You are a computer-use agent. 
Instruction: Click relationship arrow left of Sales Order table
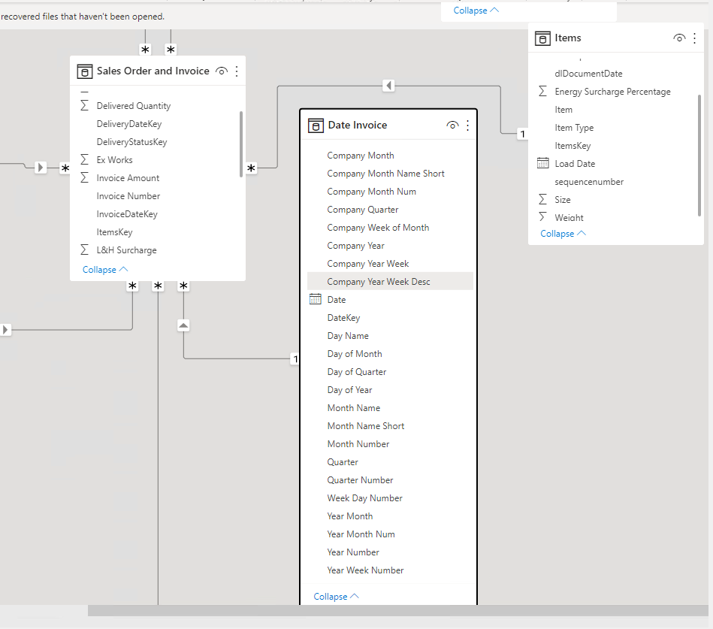click(x=41, y=168)
